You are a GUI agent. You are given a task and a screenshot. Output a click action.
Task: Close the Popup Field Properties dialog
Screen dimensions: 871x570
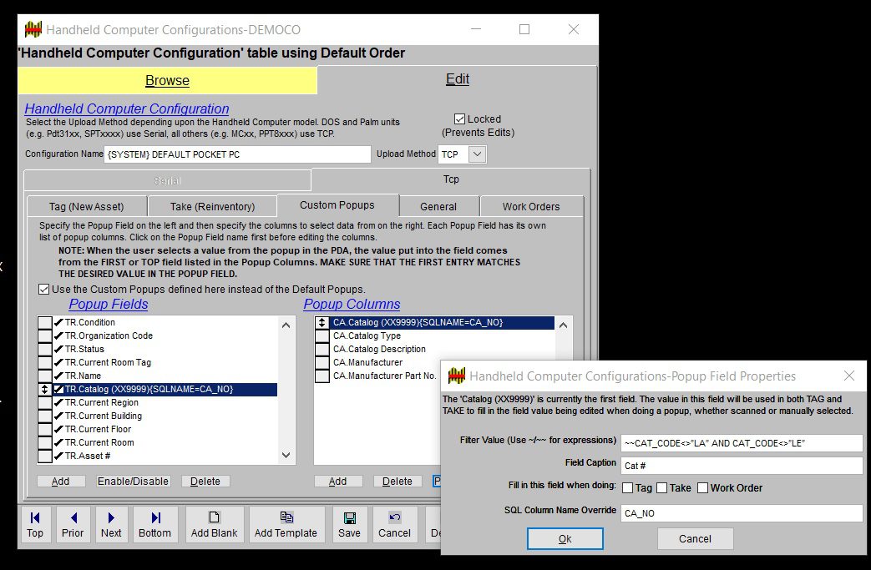[848, 376]
